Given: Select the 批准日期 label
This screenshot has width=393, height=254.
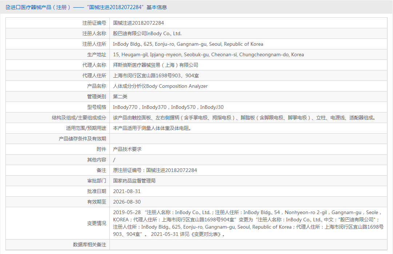Looking at the screenshot, I should pos(97,191).
